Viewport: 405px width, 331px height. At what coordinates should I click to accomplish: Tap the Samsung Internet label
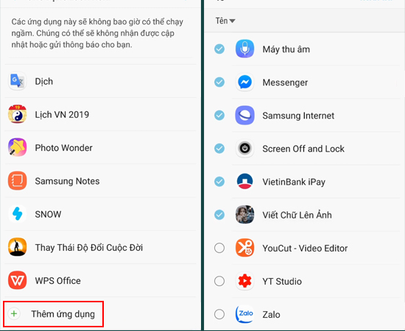tap(298, 115)
